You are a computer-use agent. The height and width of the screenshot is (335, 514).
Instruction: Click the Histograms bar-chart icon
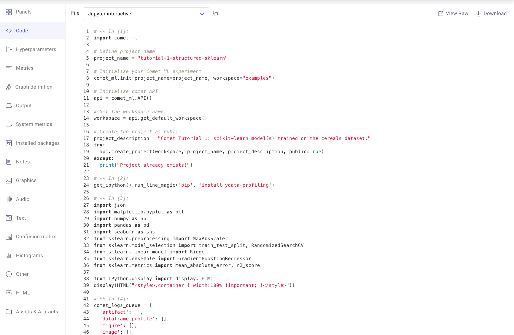point(8,255)
